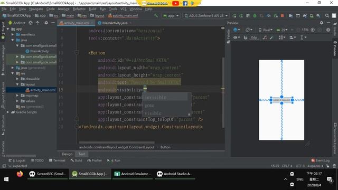Image resolution: width=338 pixels, height=190 pixels.
Task: Open Android Emulator taskbar item
Action: [133, 174]
